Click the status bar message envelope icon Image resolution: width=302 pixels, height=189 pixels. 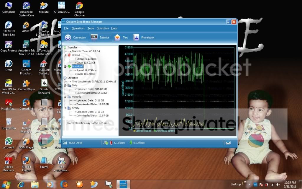click(x=228, y=143)
